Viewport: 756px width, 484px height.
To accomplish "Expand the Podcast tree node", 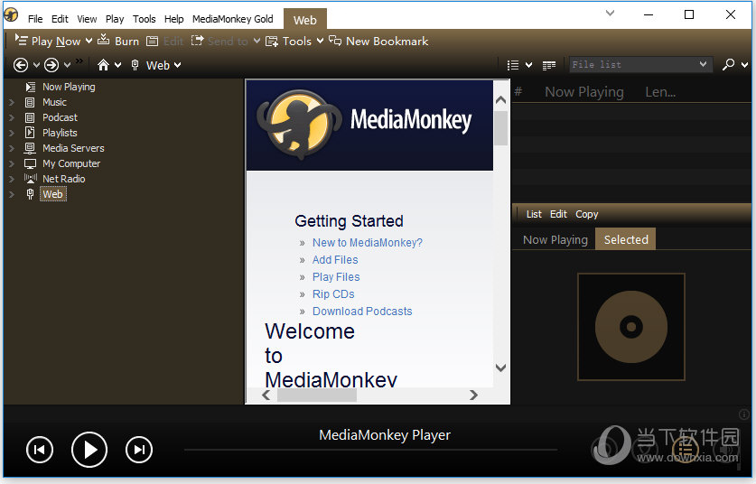I will point(12,117).
